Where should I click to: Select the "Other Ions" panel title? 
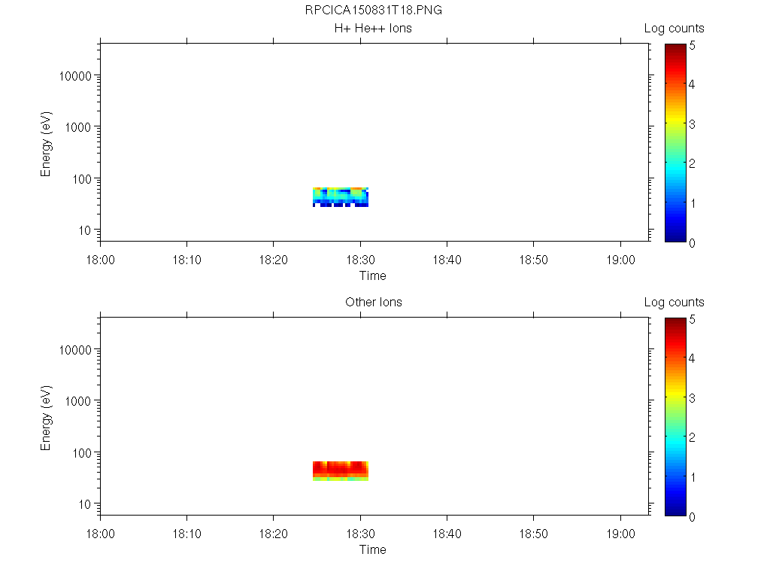373,302
